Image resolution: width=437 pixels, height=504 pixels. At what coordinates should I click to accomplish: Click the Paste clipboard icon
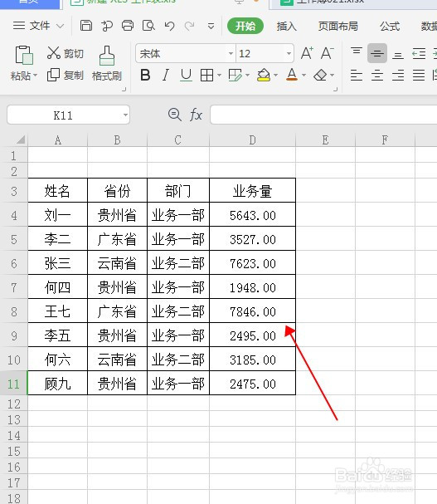click(24, 55)
